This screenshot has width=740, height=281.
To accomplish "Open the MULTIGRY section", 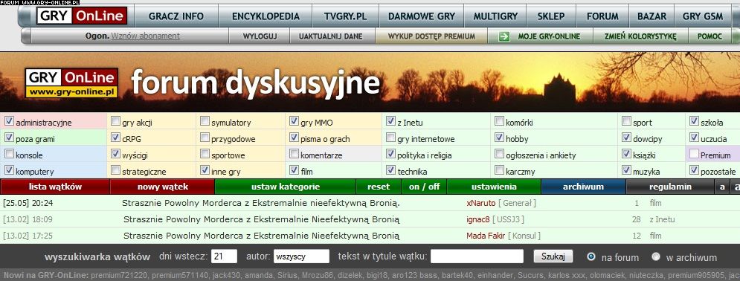I will point(495,16).
